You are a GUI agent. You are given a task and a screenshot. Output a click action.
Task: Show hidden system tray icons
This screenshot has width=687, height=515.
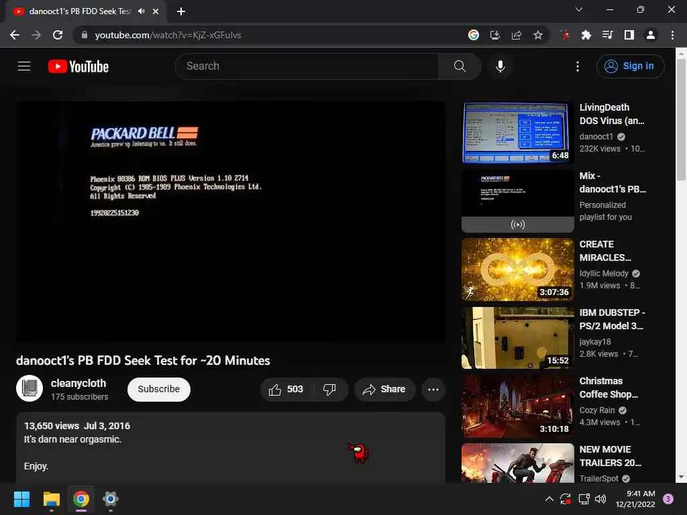coord(549,499)
